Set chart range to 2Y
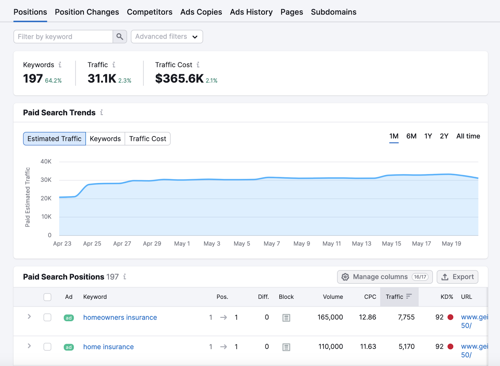The width and height of the screenshot is (500, 366). pos(444,136)
